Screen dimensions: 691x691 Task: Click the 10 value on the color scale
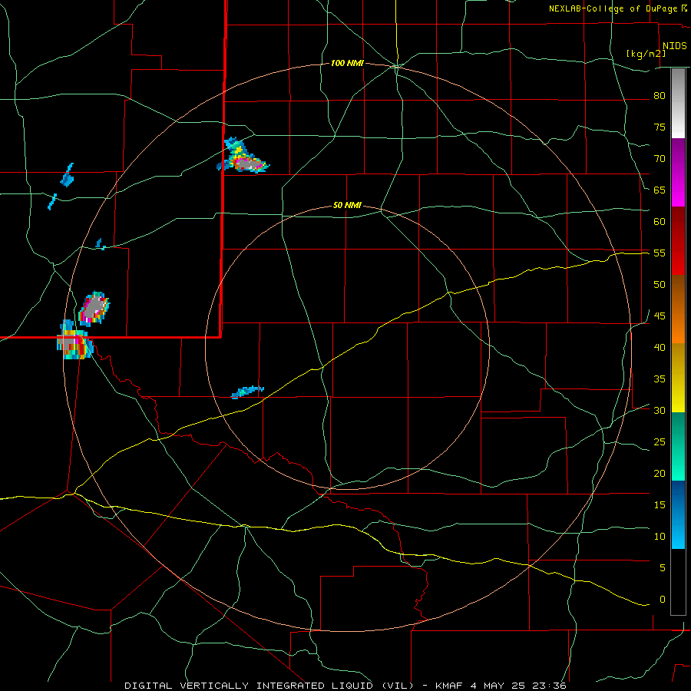660,537
